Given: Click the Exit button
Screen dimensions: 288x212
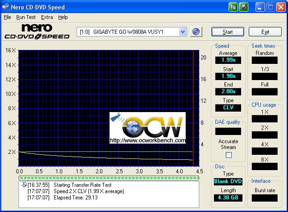Looking at the screenshot, I should (x=265, y=32).
